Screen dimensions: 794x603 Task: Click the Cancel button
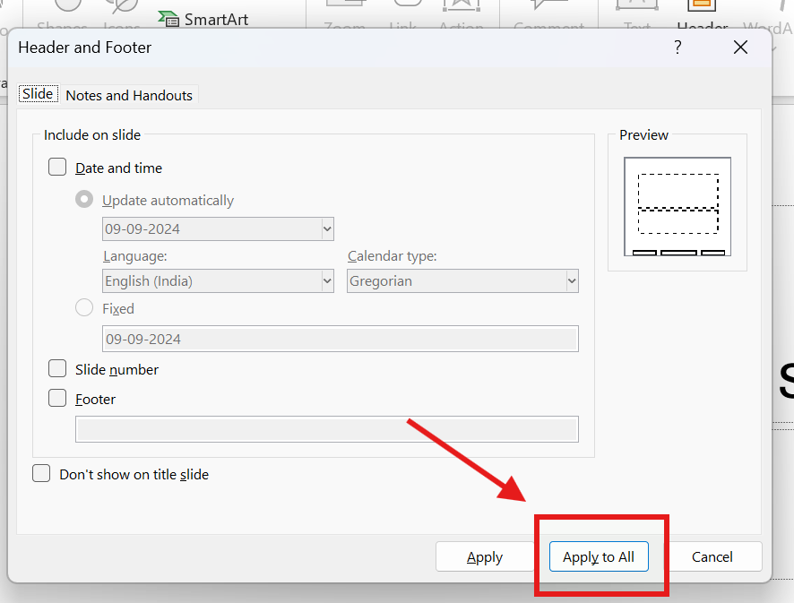712,556
